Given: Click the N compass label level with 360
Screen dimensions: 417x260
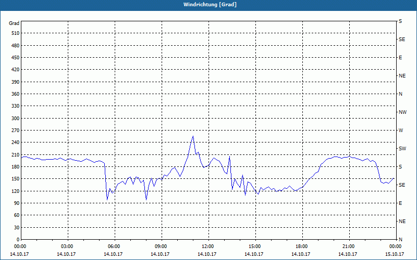Looking at the screenshot, I should coord(400,94).
